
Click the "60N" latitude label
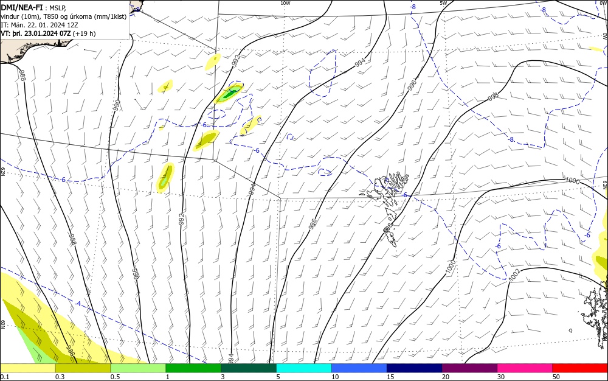[x=2, y=324]
